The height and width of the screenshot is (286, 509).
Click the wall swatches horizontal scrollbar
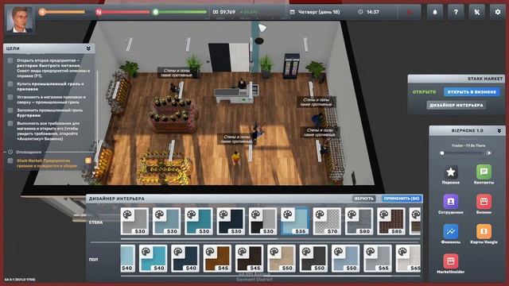(x=199, y=238)
